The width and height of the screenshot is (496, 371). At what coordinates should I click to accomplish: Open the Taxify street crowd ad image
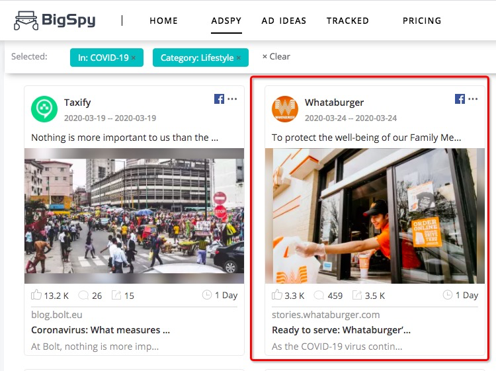coord(134,216)
